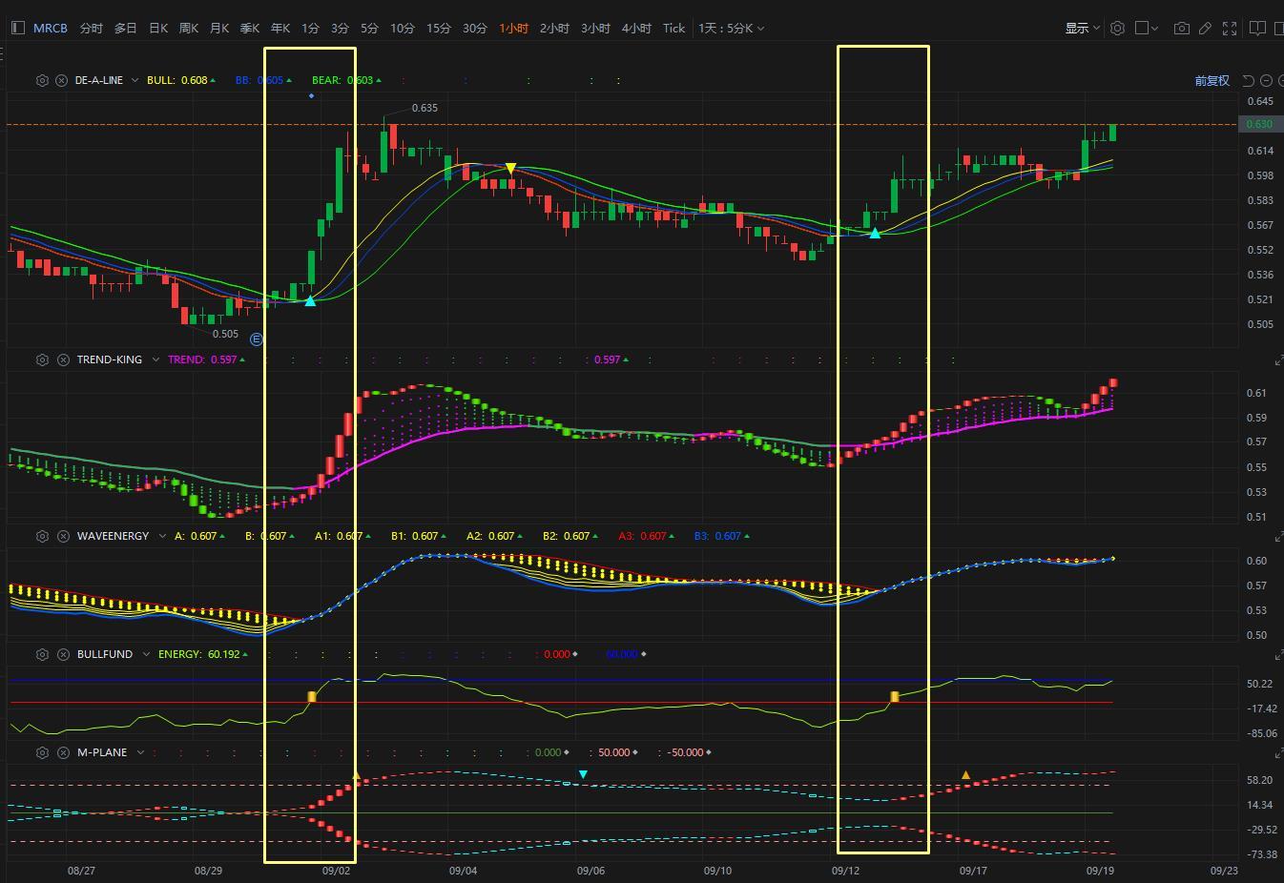Open M-PLANE indicator settings gear
The height and width of the screenshot is (883, 1284).
click(x=42, y=752)
